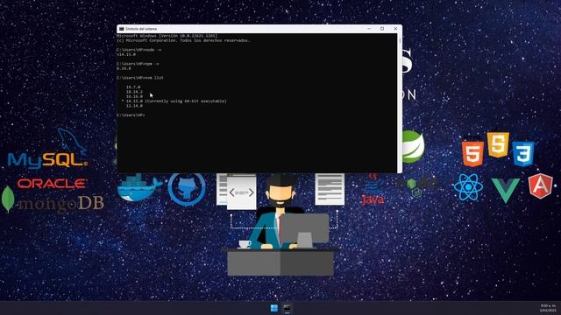Minimize the Símbolo del sistema window

pyautogui.click(x=369, y=29)
